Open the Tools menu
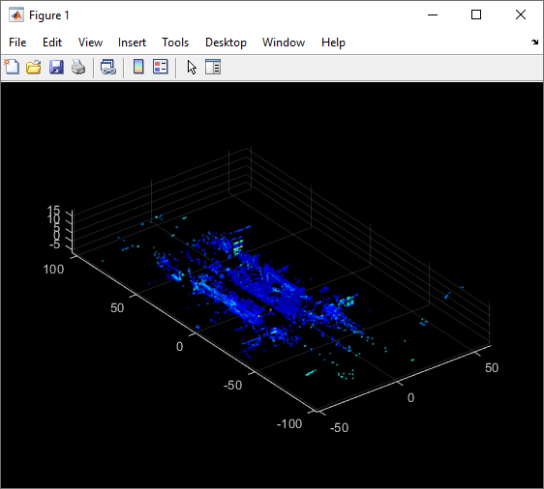This screenshot has width=544, height=489. [x=175, y=43]
